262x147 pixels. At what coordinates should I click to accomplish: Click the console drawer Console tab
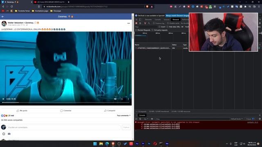(142, 115)
